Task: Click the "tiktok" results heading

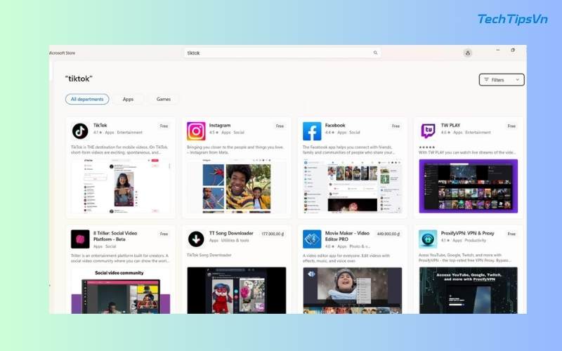Action: tap(79, 79)
